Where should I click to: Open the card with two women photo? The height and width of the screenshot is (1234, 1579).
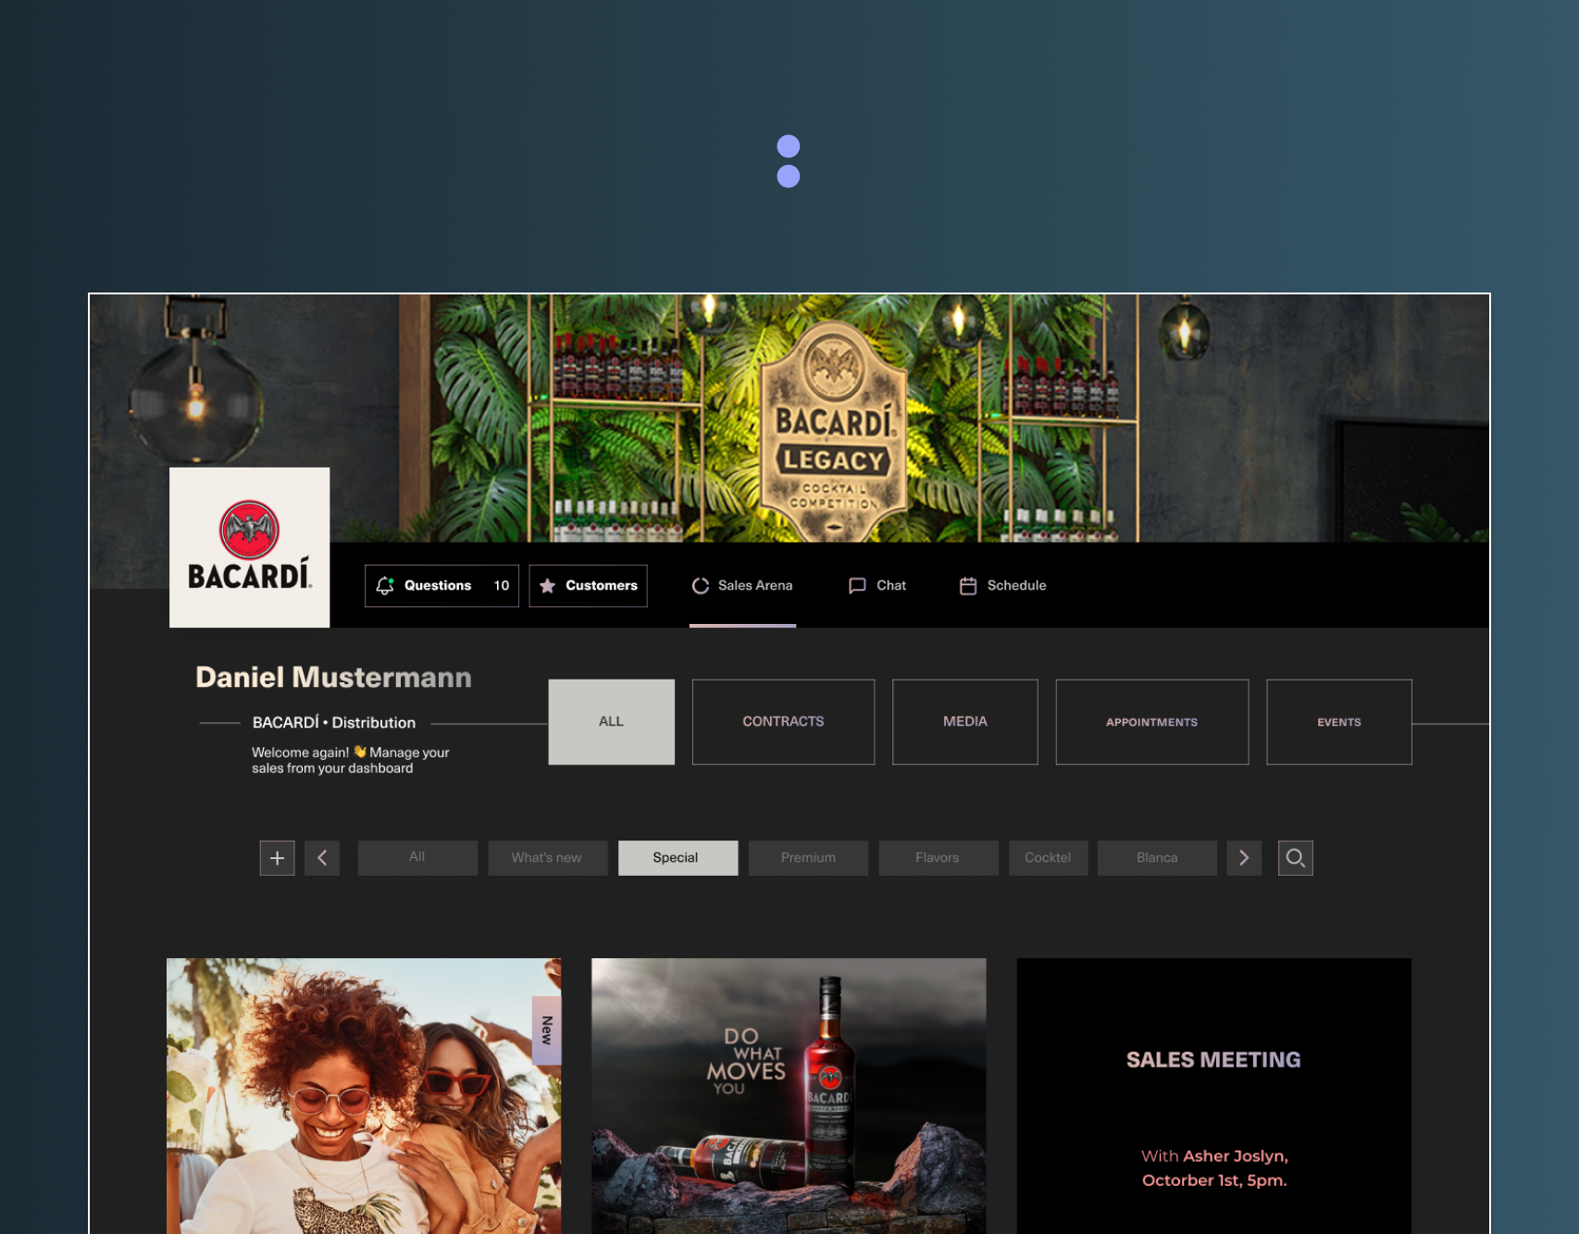[364, 1096]
